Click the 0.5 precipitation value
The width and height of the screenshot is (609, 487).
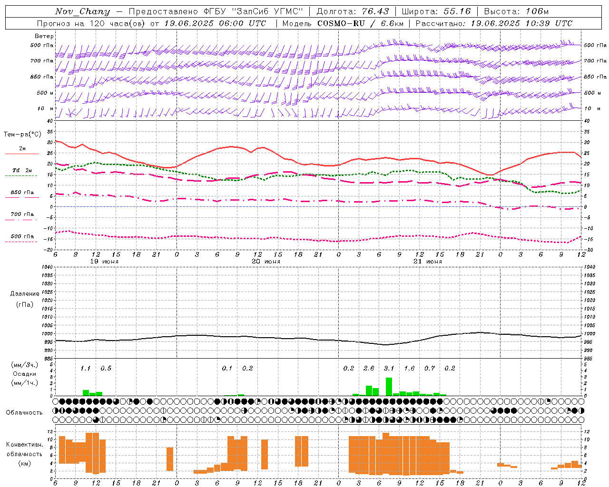tap(106, 369)
